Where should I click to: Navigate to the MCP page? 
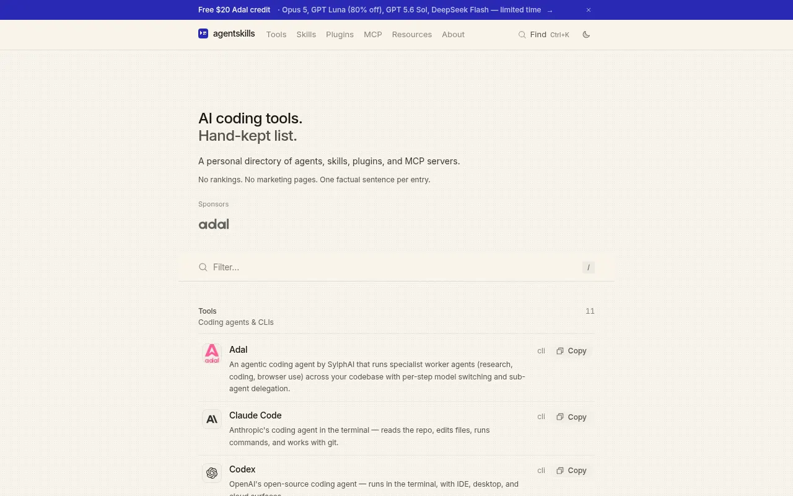[373, 35]
